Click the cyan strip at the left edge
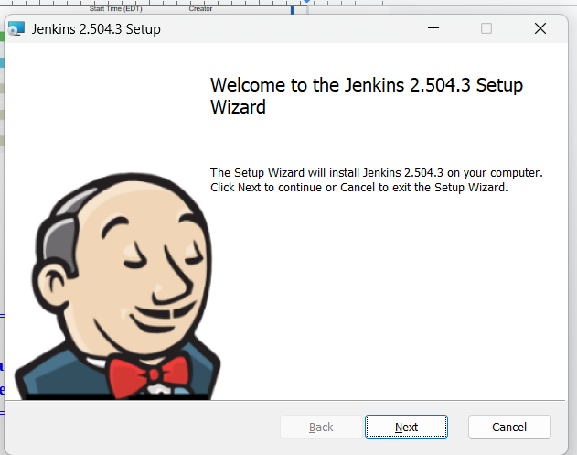The image size is (577, 455). (x=2, y=63)
